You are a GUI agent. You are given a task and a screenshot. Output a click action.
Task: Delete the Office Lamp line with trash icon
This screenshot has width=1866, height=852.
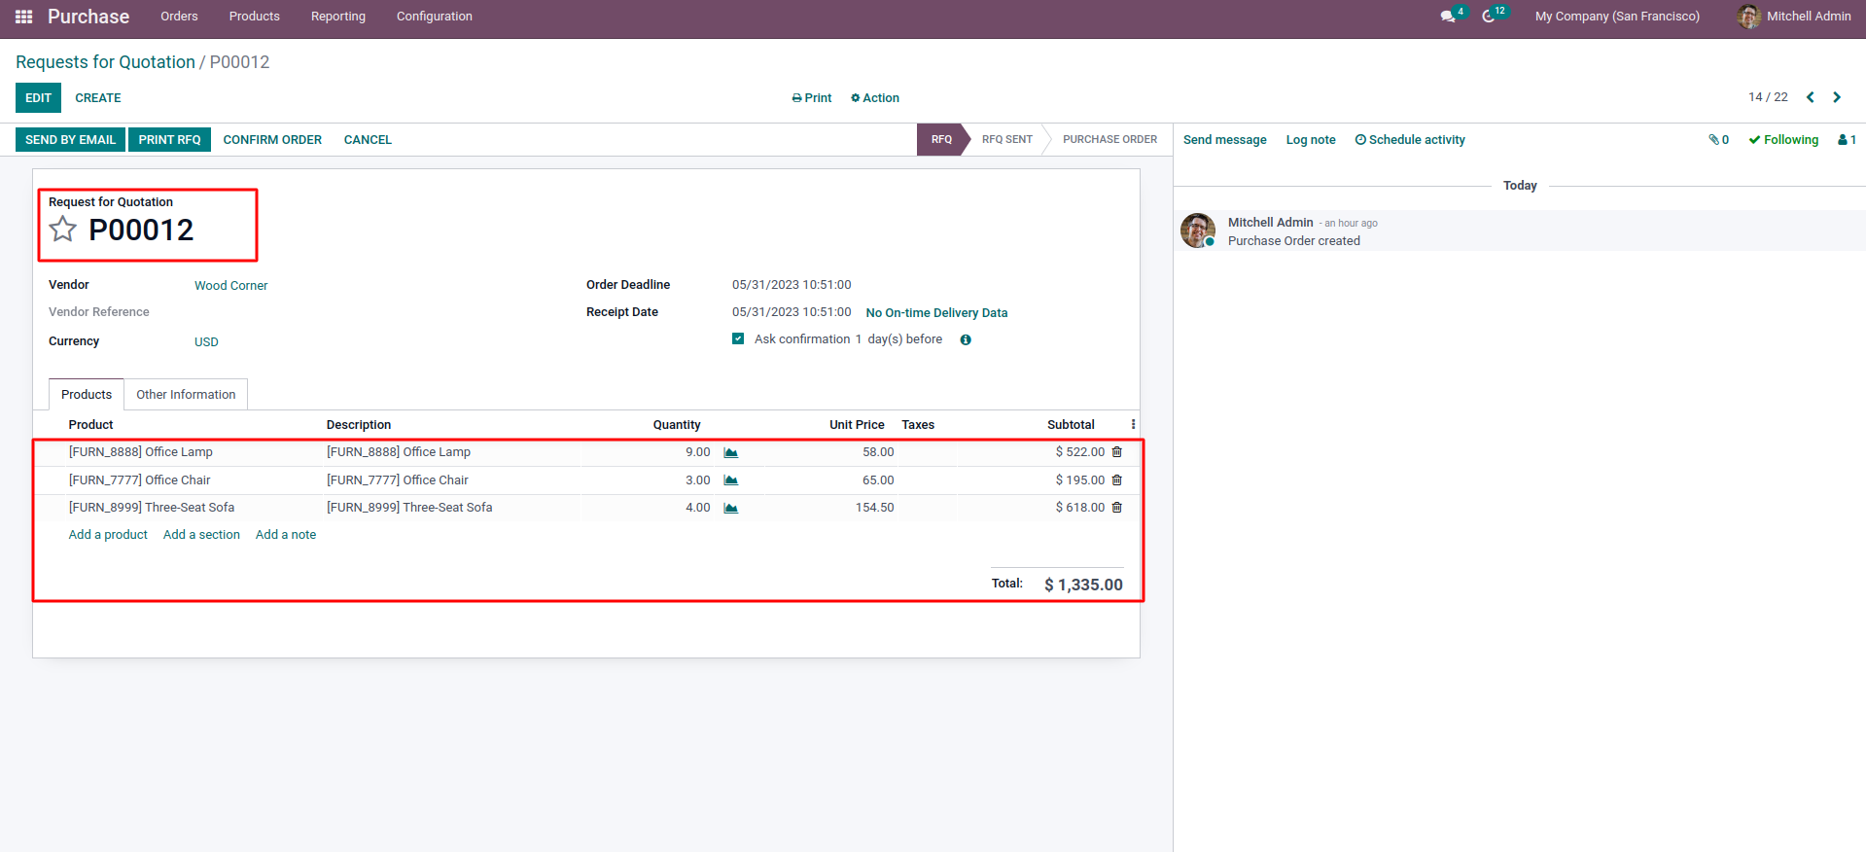pos(1117,452)
